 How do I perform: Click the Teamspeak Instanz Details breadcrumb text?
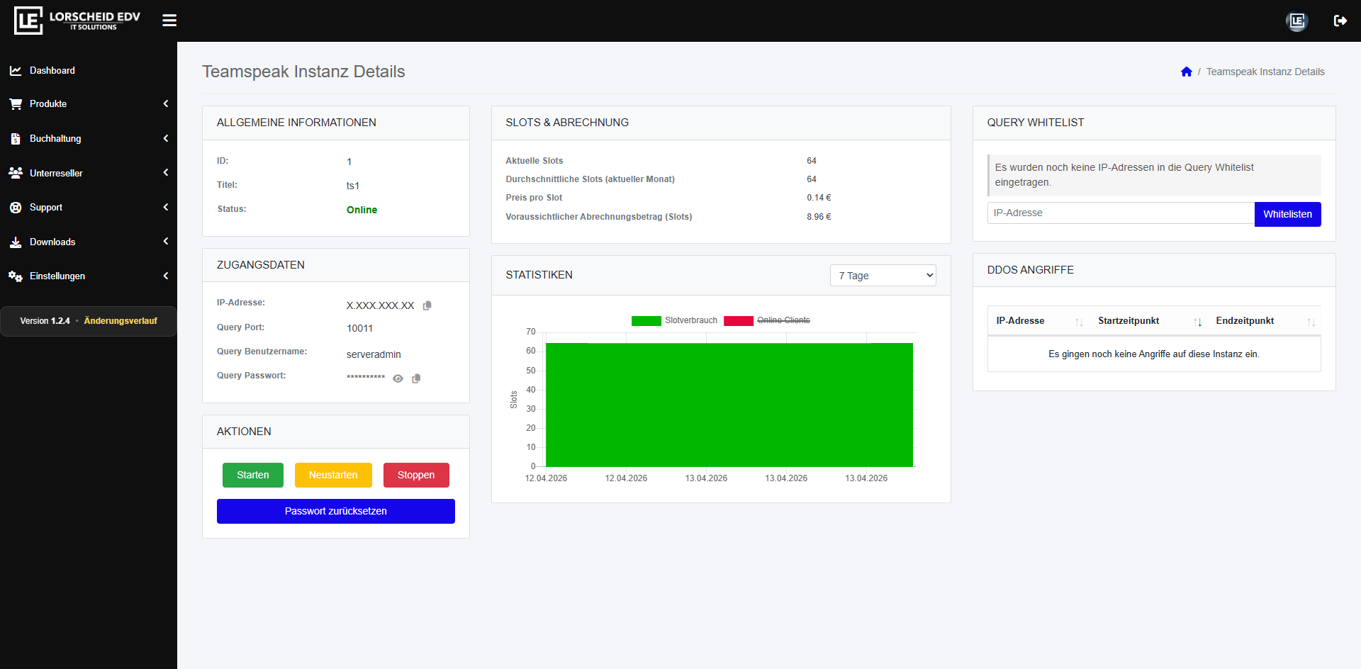(1265, 72)
